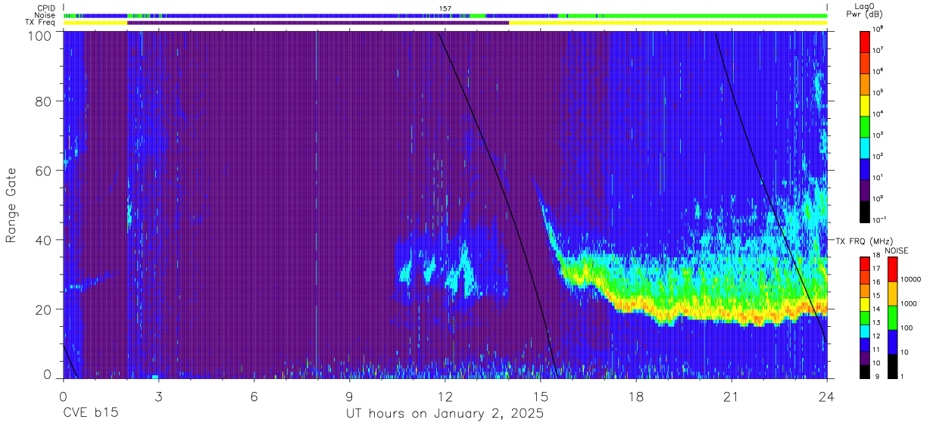Viewport: 930px width, 429px height.
Task: Click the CPID value 157
Action: tap(445, 8)
